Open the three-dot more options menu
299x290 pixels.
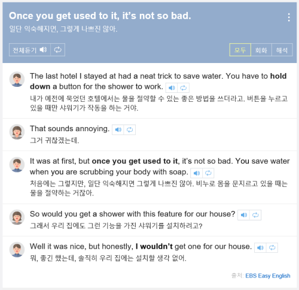pyautogui.click(x=289, y=17)
